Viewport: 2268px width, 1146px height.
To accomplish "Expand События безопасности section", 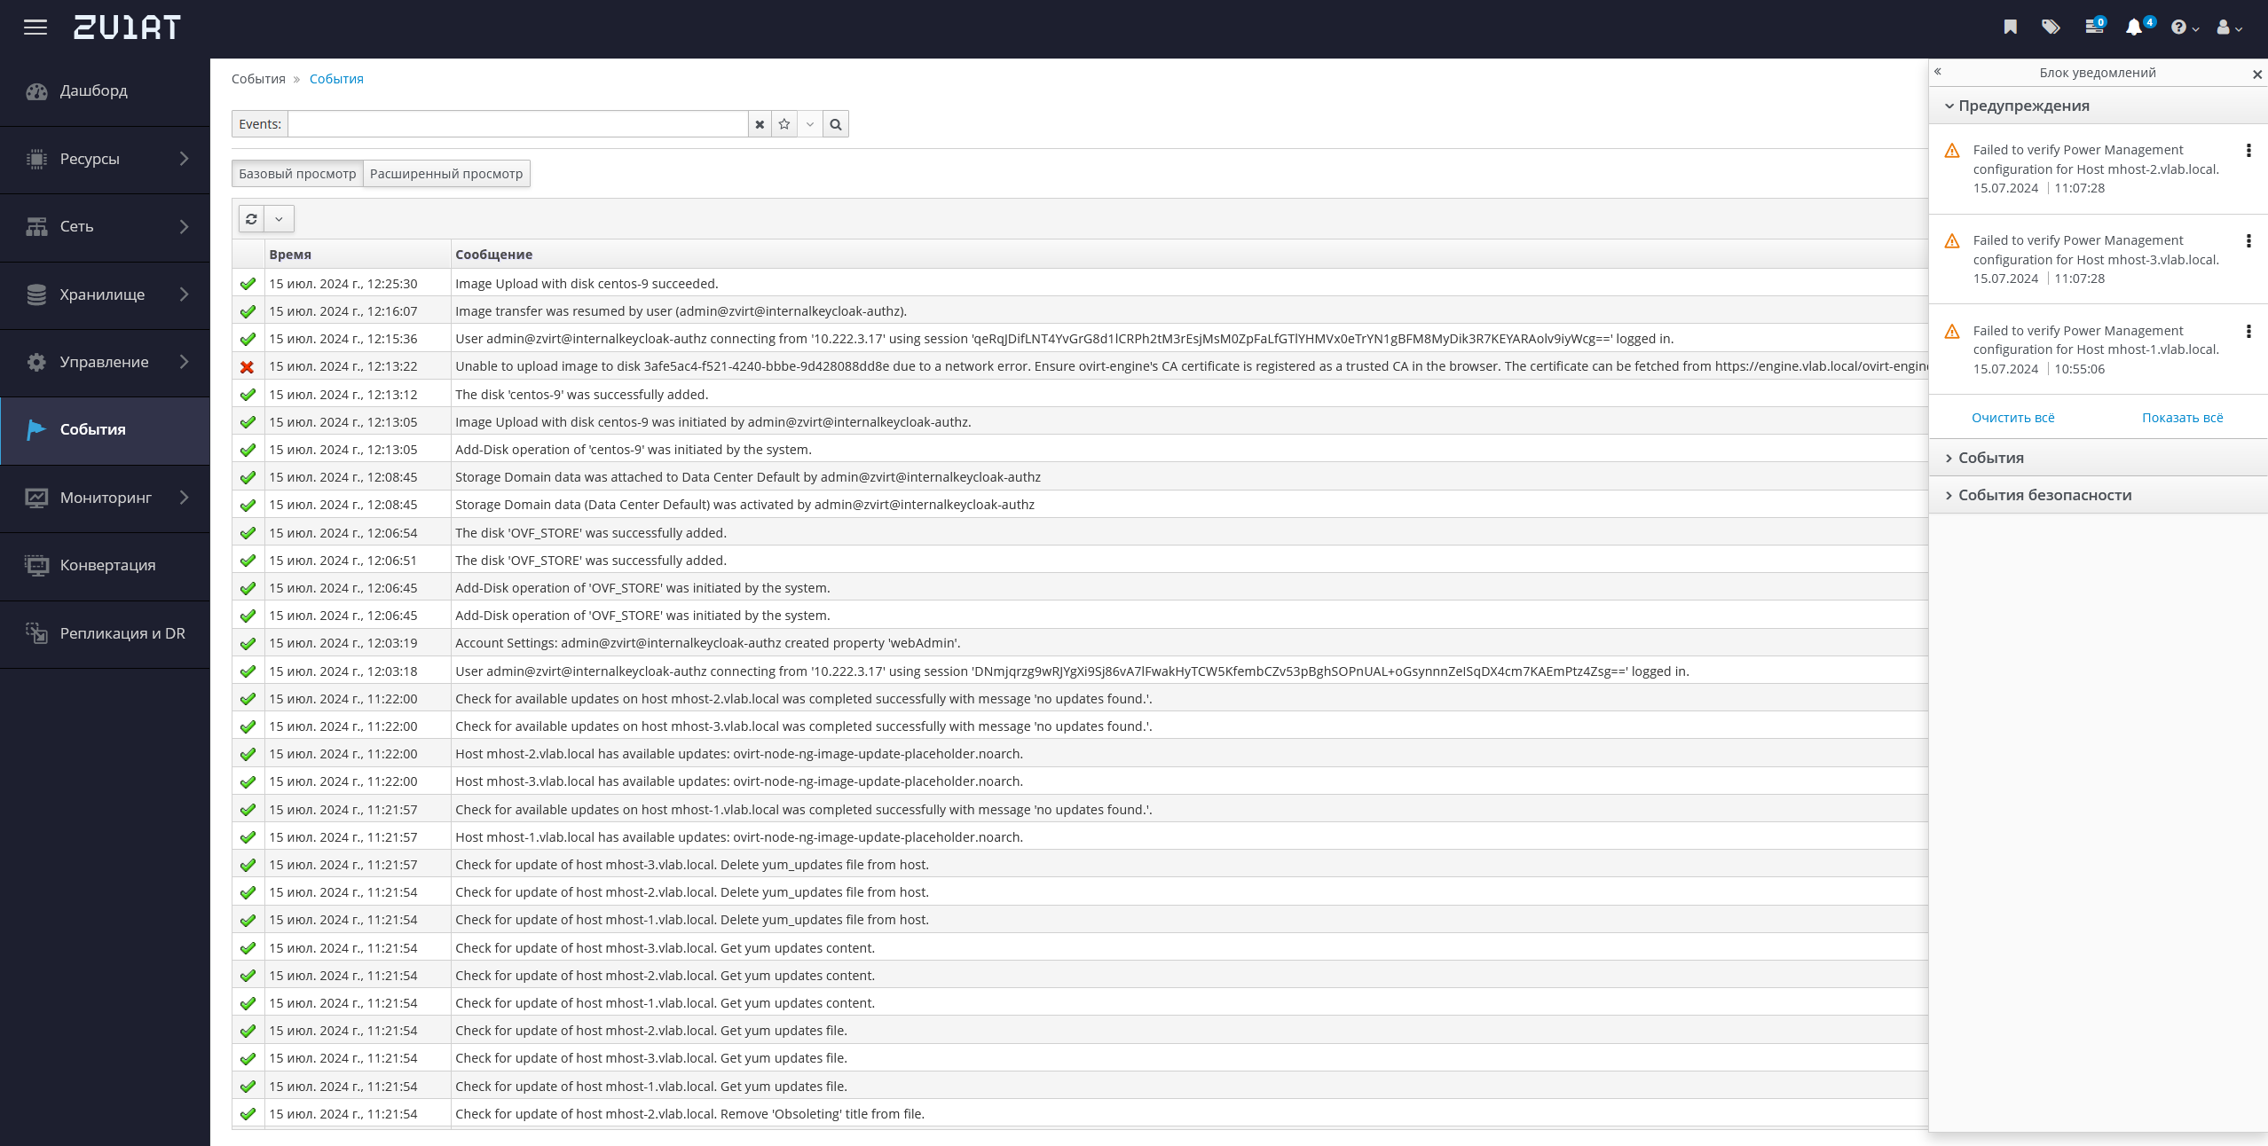I will [x=2099, y=495].
